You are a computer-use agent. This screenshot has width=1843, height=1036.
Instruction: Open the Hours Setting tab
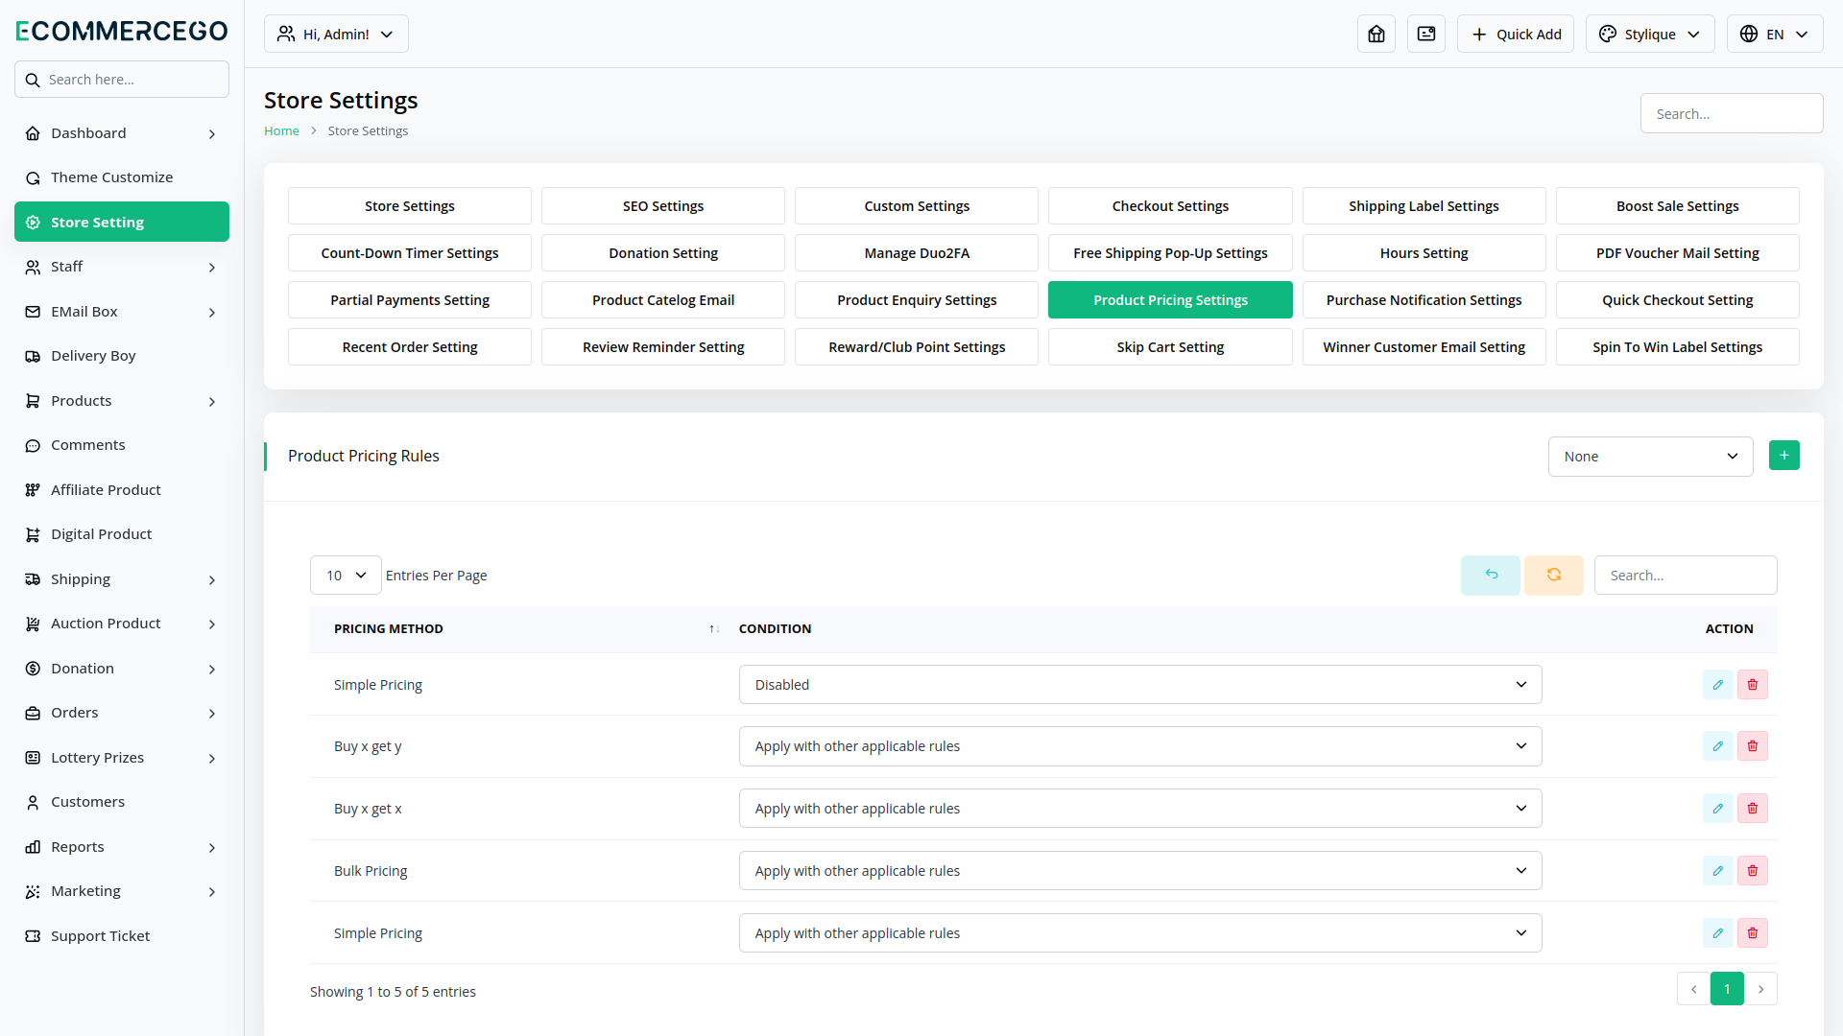1424,253
